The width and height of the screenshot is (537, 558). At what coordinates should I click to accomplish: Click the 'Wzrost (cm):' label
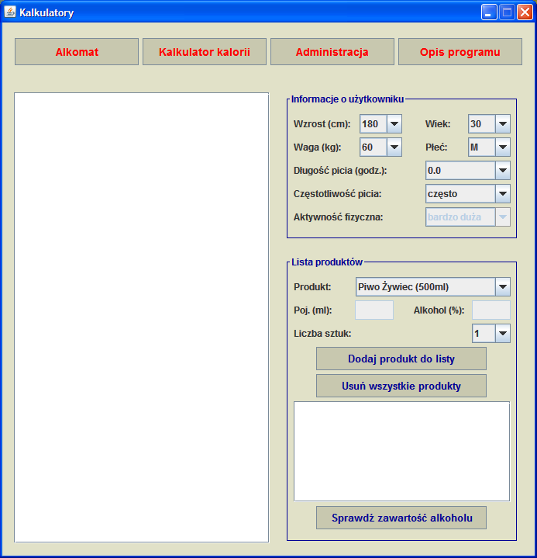click(322, 124)
